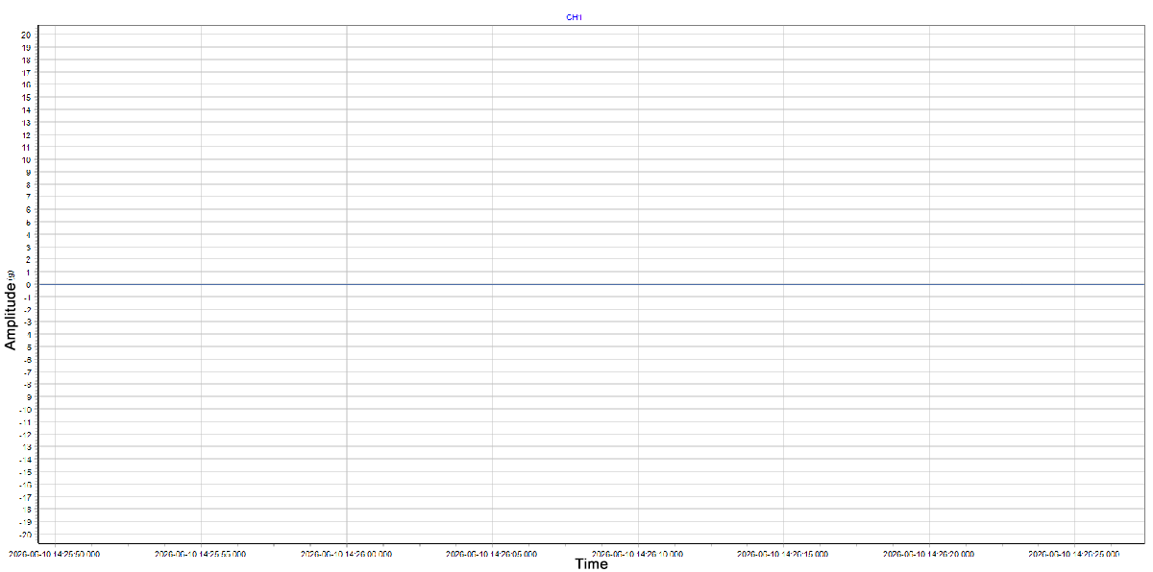The width and height of the screenshot is (1153, 572).
Task: Click the topmost amplitude tick label 20
Action: pyautogui.click(x=26, y=35)
